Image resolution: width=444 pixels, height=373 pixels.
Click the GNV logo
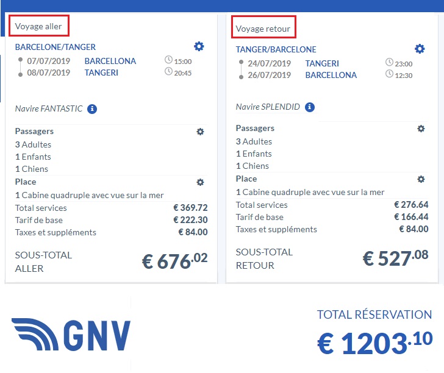[x=71, y=335]
